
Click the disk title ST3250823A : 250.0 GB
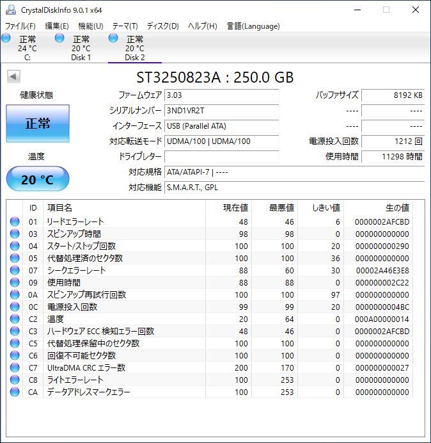(x=215, y=77)
